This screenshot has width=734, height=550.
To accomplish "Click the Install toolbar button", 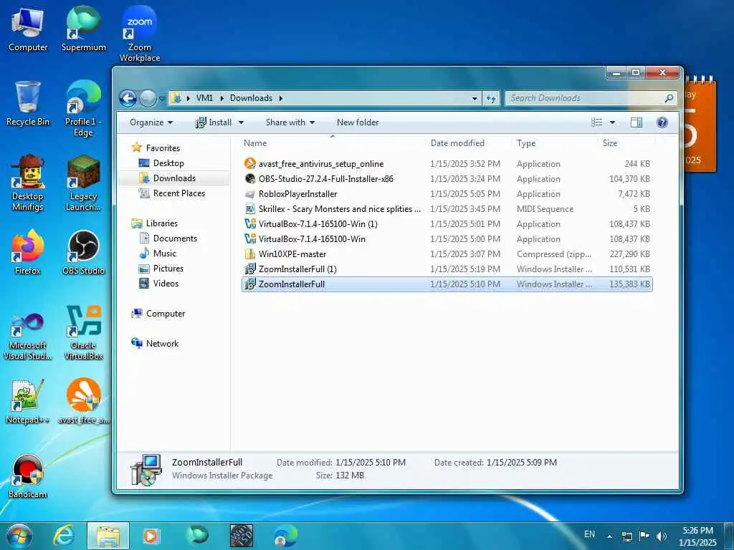I will (214, 122).
